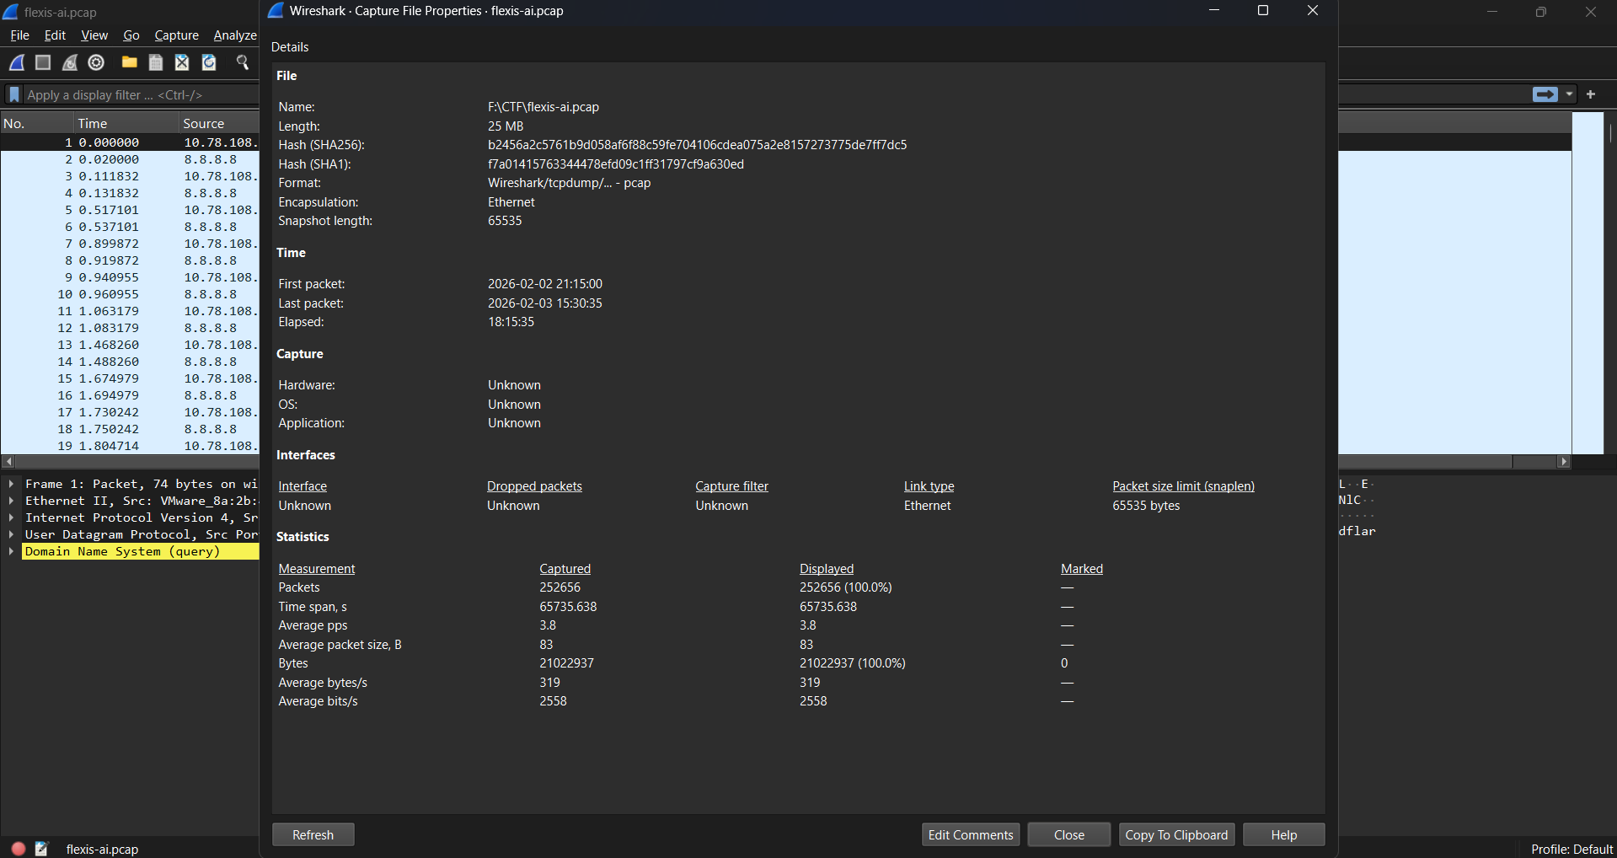Click the find packet magnifier icon

(x=243, y=62)
